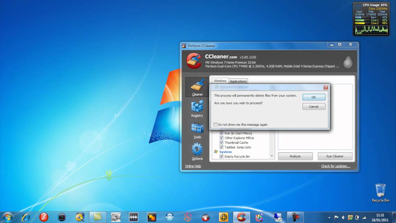Viewport: 396px width, 223px height.
Task: Launch Internet Explorer from the taskbar
Action: (26, 217)
